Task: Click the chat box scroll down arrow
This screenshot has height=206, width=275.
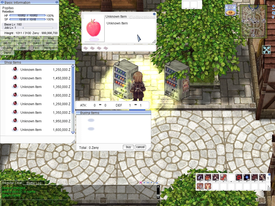Action: [x=158, y=197]
